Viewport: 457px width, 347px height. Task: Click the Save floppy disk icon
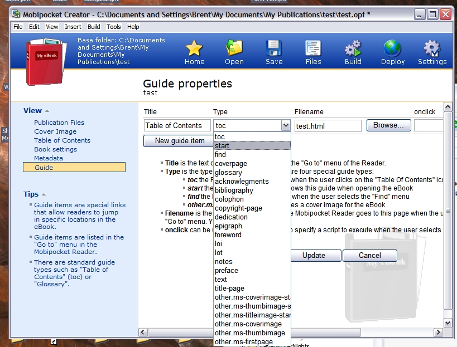273,48
